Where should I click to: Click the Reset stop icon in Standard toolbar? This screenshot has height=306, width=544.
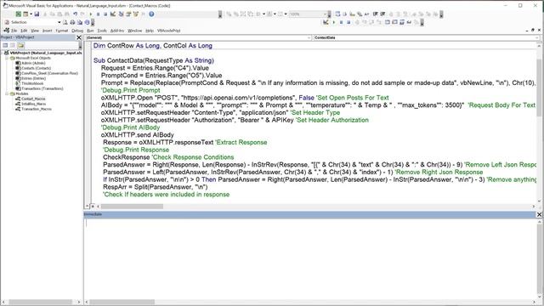pos(105,14)
